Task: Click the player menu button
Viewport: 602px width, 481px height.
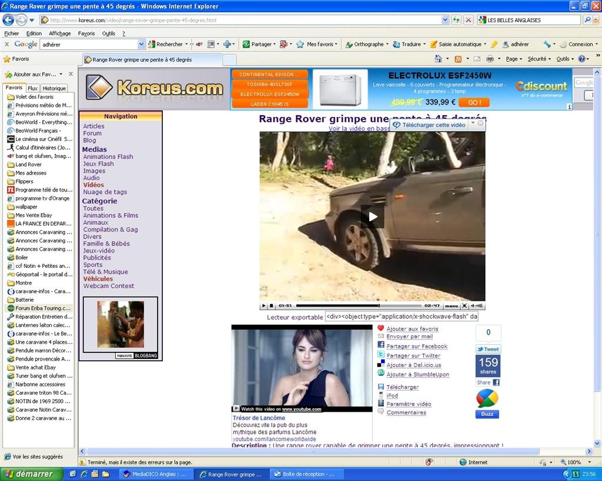Action: point(451,306)
